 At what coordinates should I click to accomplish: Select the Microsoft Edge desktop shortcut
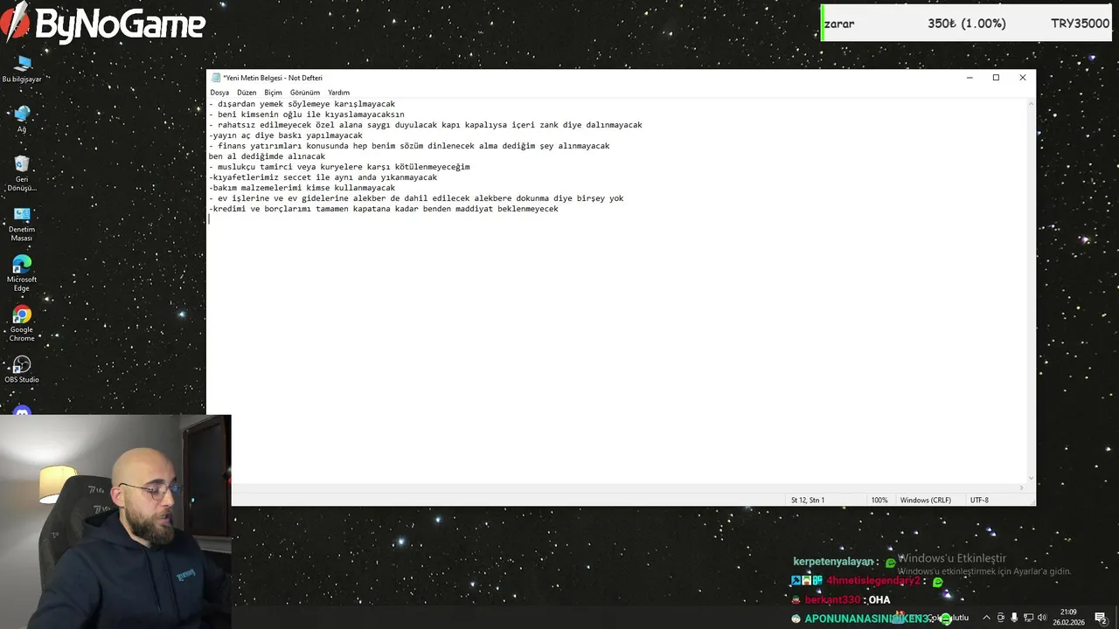(x=22, y=273)
